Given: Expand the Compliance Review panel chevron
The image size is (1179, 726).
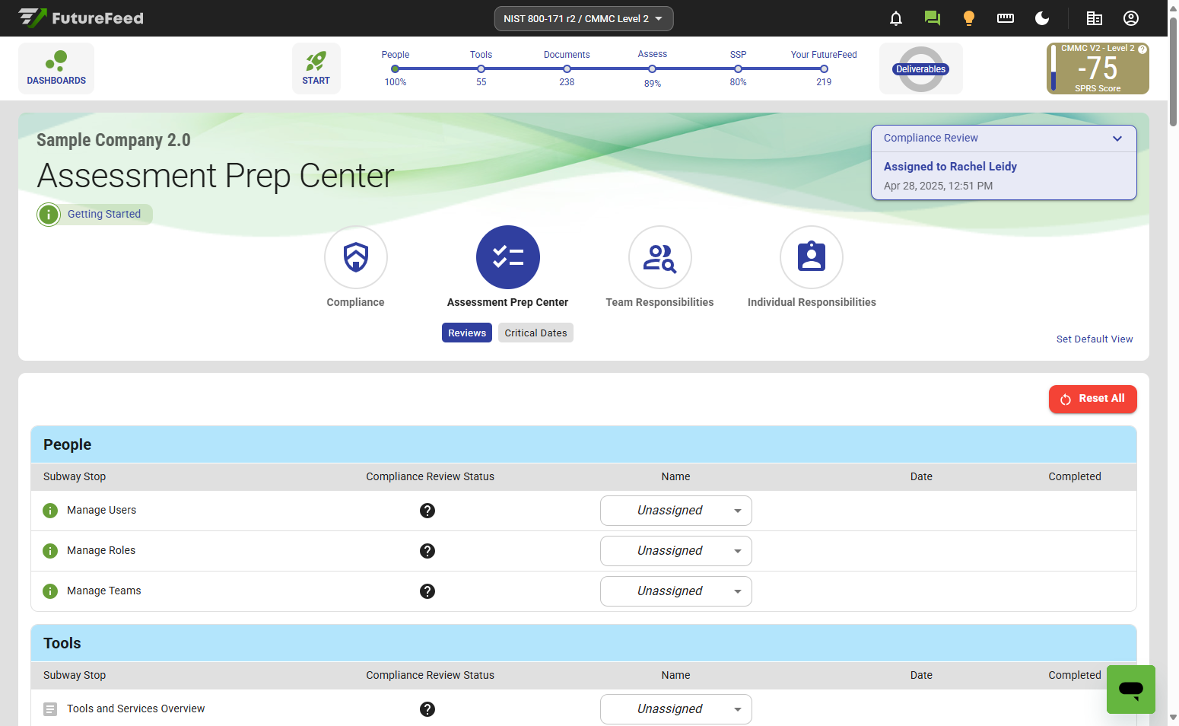Looking at the screenshot, I should click(1117, 139).
